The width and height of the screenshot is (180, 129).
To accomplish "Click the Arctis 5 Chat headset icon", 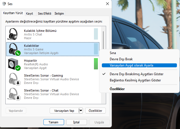I will point(13,34).
